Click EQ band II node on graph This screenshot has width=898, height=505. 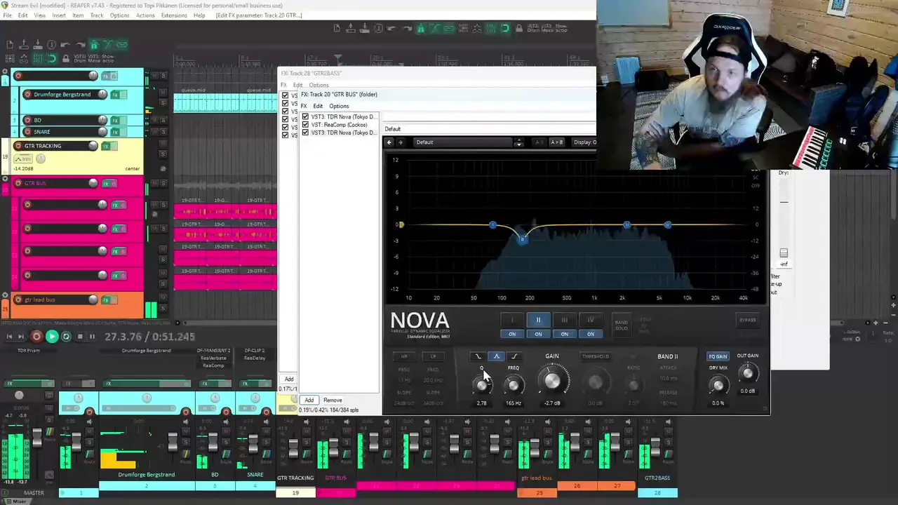522,240
